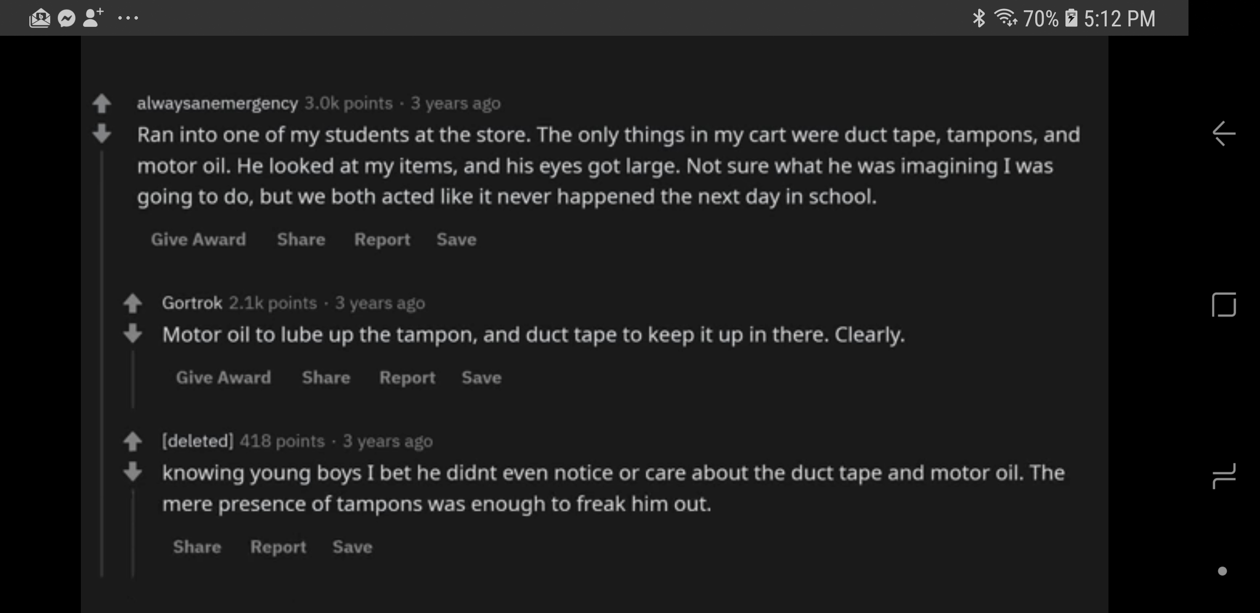Upvote the deleted user's comment
The width and height of the screenshot is (1260, 613).
[x=132, y=441]
